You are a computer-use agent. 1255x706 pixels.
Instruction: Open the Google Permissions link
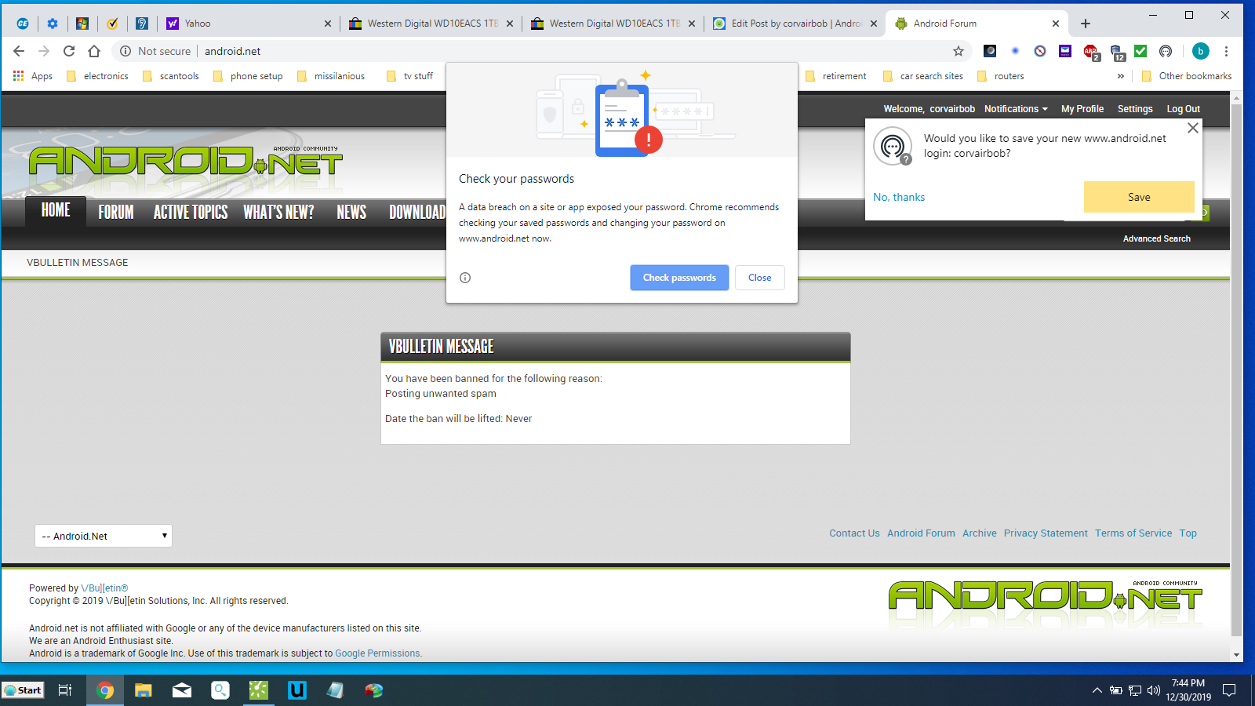(377, 653)
